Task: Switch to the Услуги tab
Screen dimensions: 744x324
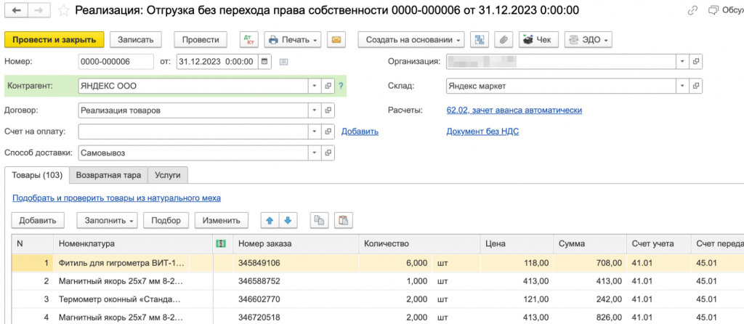Action: (168, 175)
